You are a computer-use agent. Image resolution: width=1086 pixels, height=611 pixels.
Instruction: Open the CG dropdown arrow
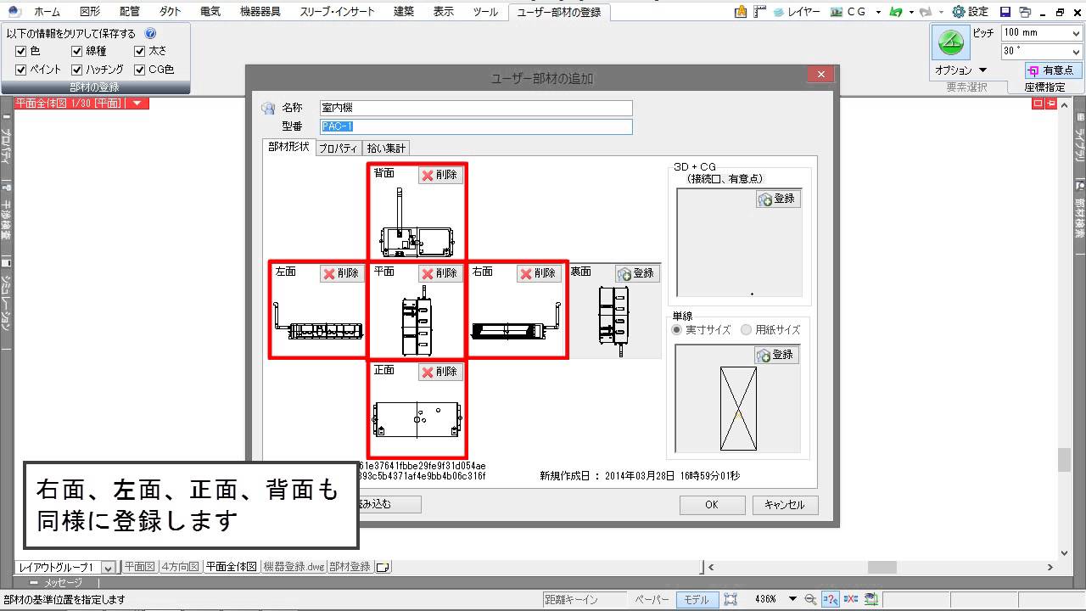[x=879, y=12]
